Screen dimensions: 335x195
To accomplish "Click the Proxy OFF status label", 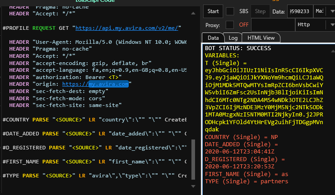I will [244, 25].
